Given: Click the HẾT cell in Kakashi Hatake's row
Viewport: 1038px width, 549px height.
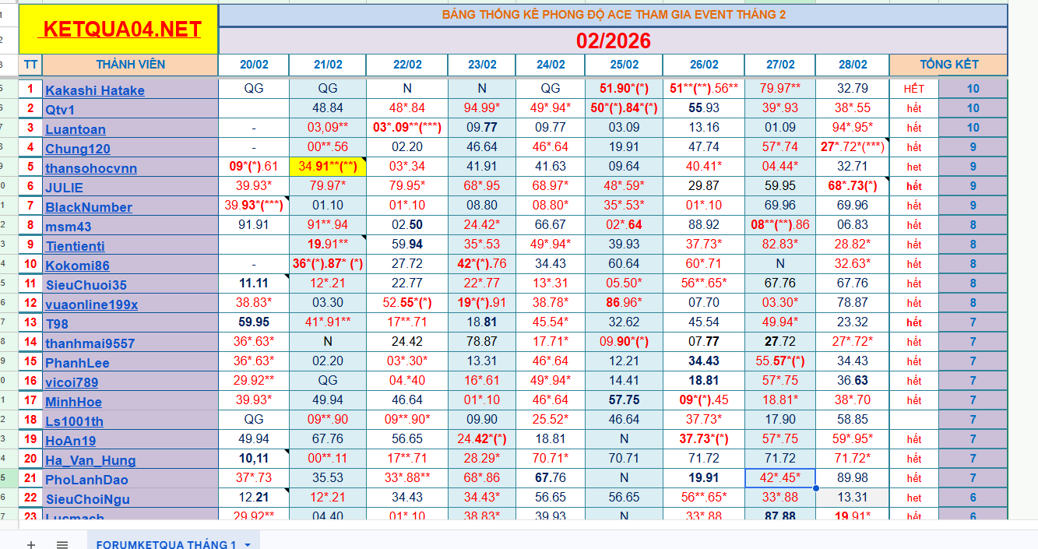Looking at the screenshot, I should [913, 89].
